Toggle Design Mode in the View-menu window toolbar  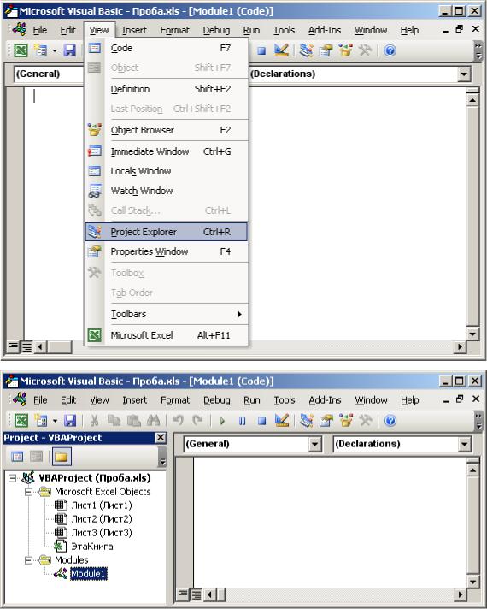pyautogui.click(x=281, y=50)
